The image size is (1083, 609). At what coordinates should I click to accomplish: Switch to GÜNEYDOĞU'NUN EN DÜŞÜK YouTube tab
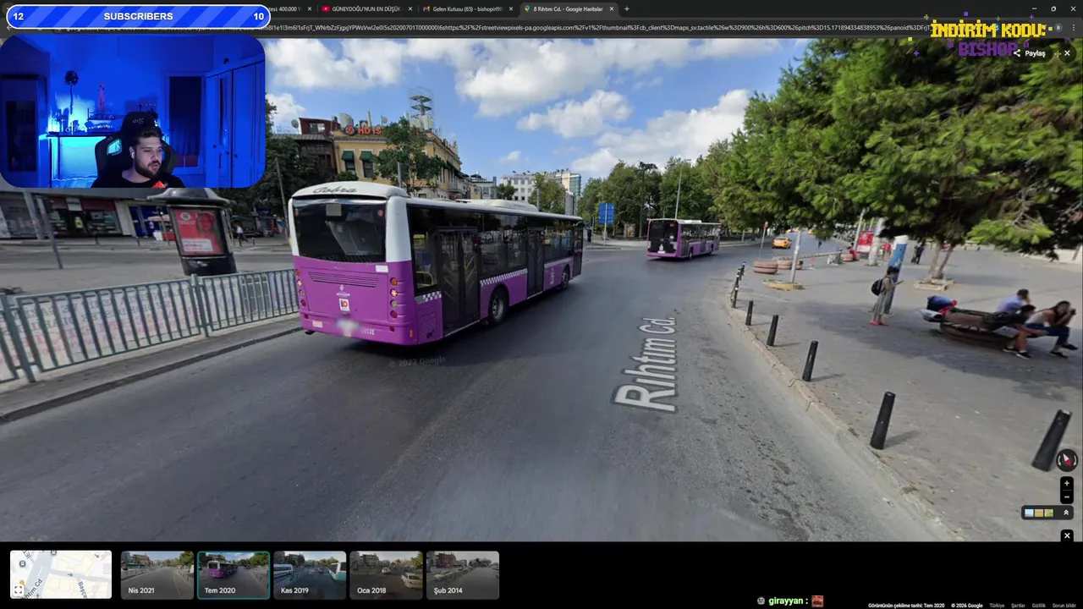366,8
